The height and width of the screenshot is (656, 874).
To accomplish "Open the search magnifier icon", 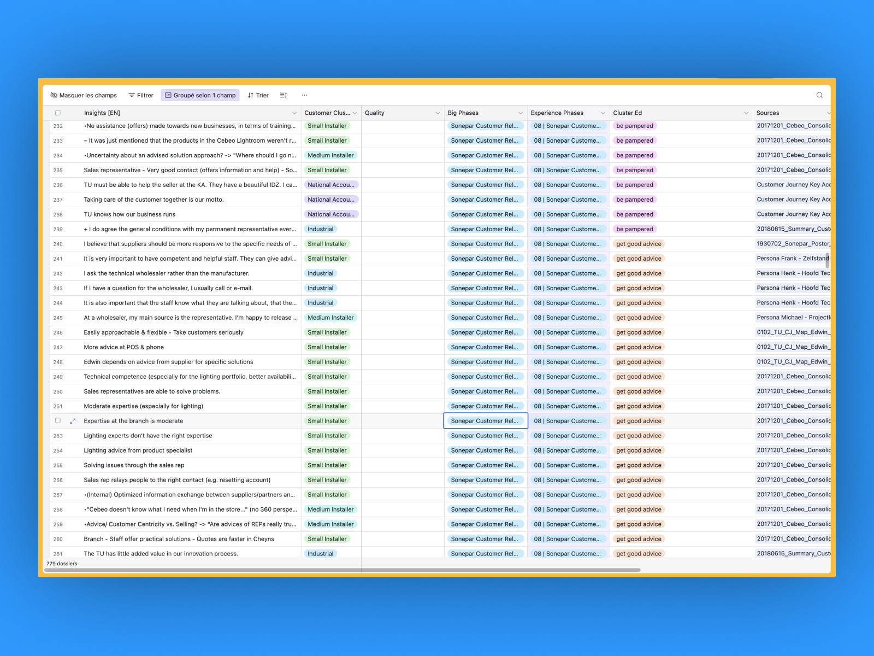I will [x=819, y=95].
